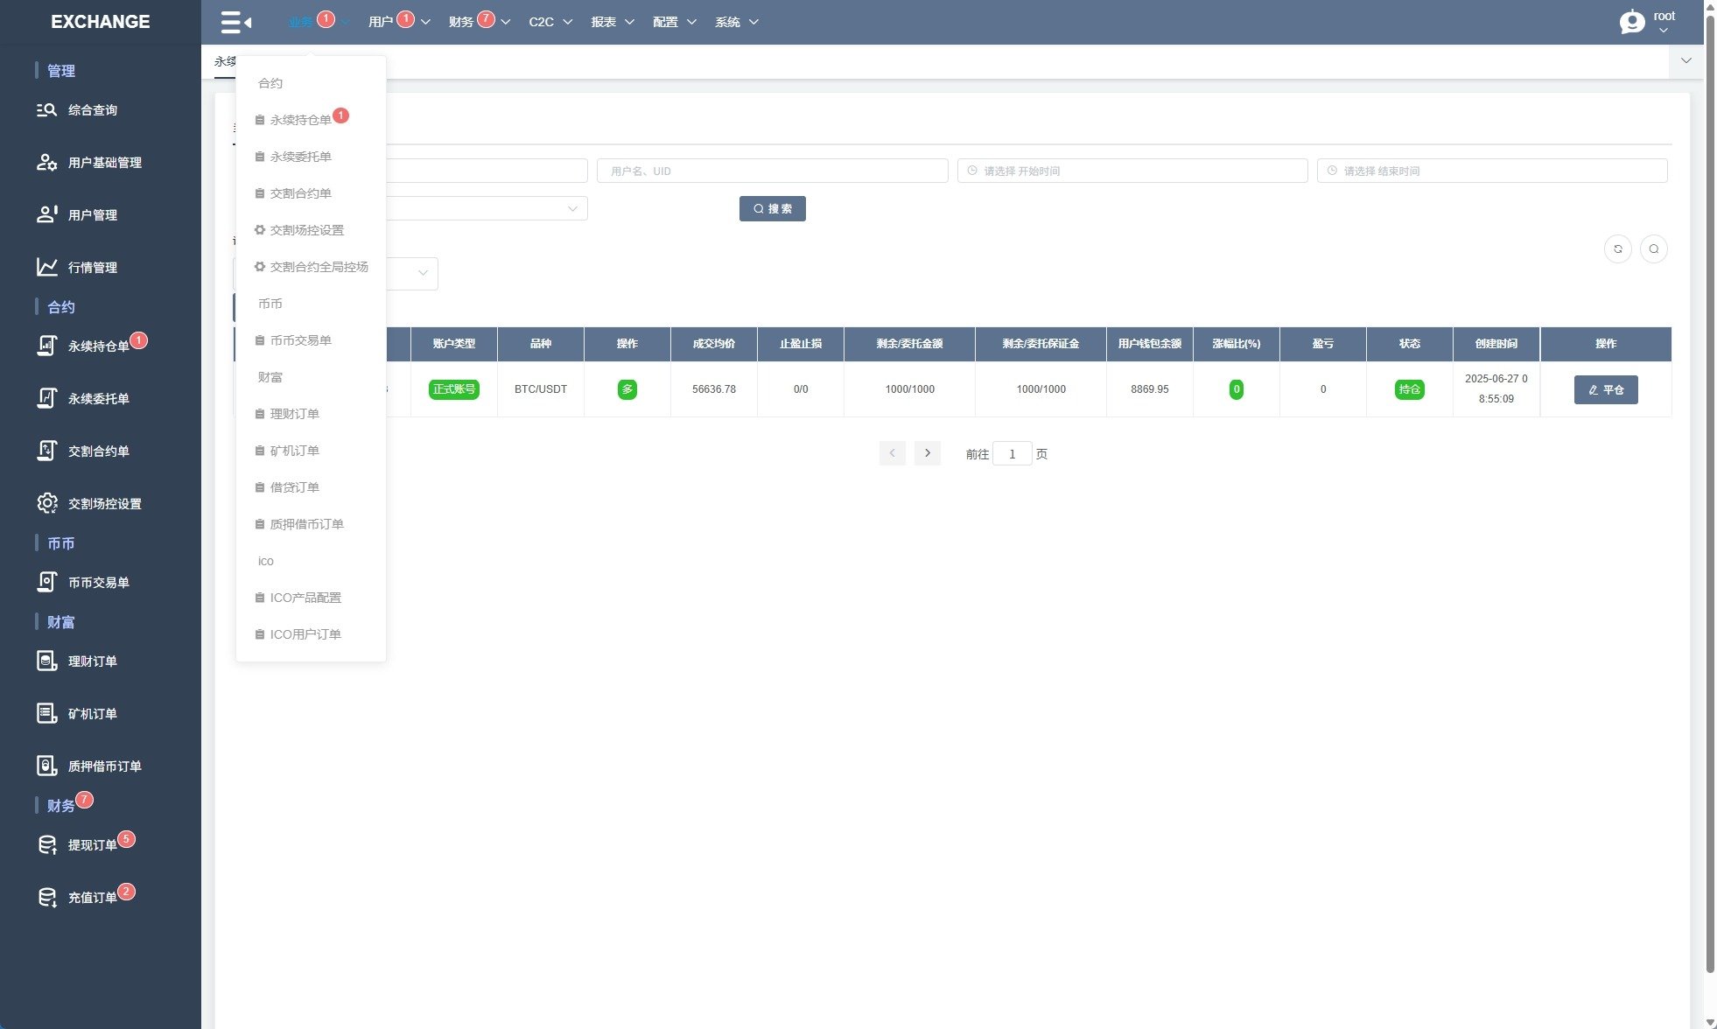The width and height of the screenshot is (1717, 1029).
Task: Click the 搜索 button
Action: [x=772, y=209]
